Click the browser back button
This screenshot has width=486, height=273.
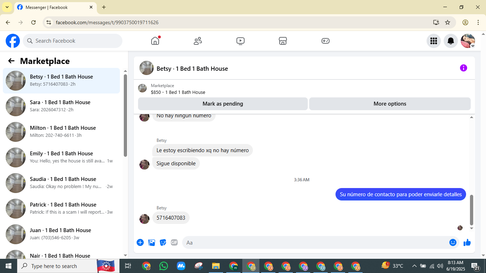point(8,22)
